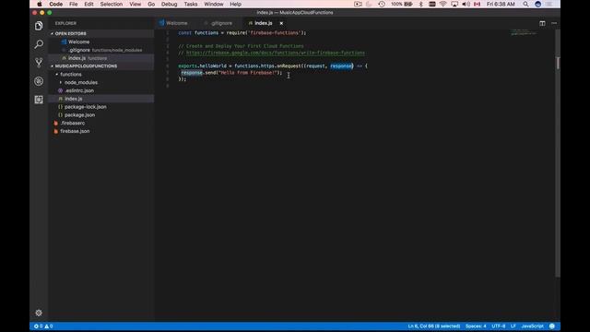The width and height of the screenshot is (590, 332).
Task: Open the .firebaserc file
Action: pyautogui.click(x=72, y=123)
